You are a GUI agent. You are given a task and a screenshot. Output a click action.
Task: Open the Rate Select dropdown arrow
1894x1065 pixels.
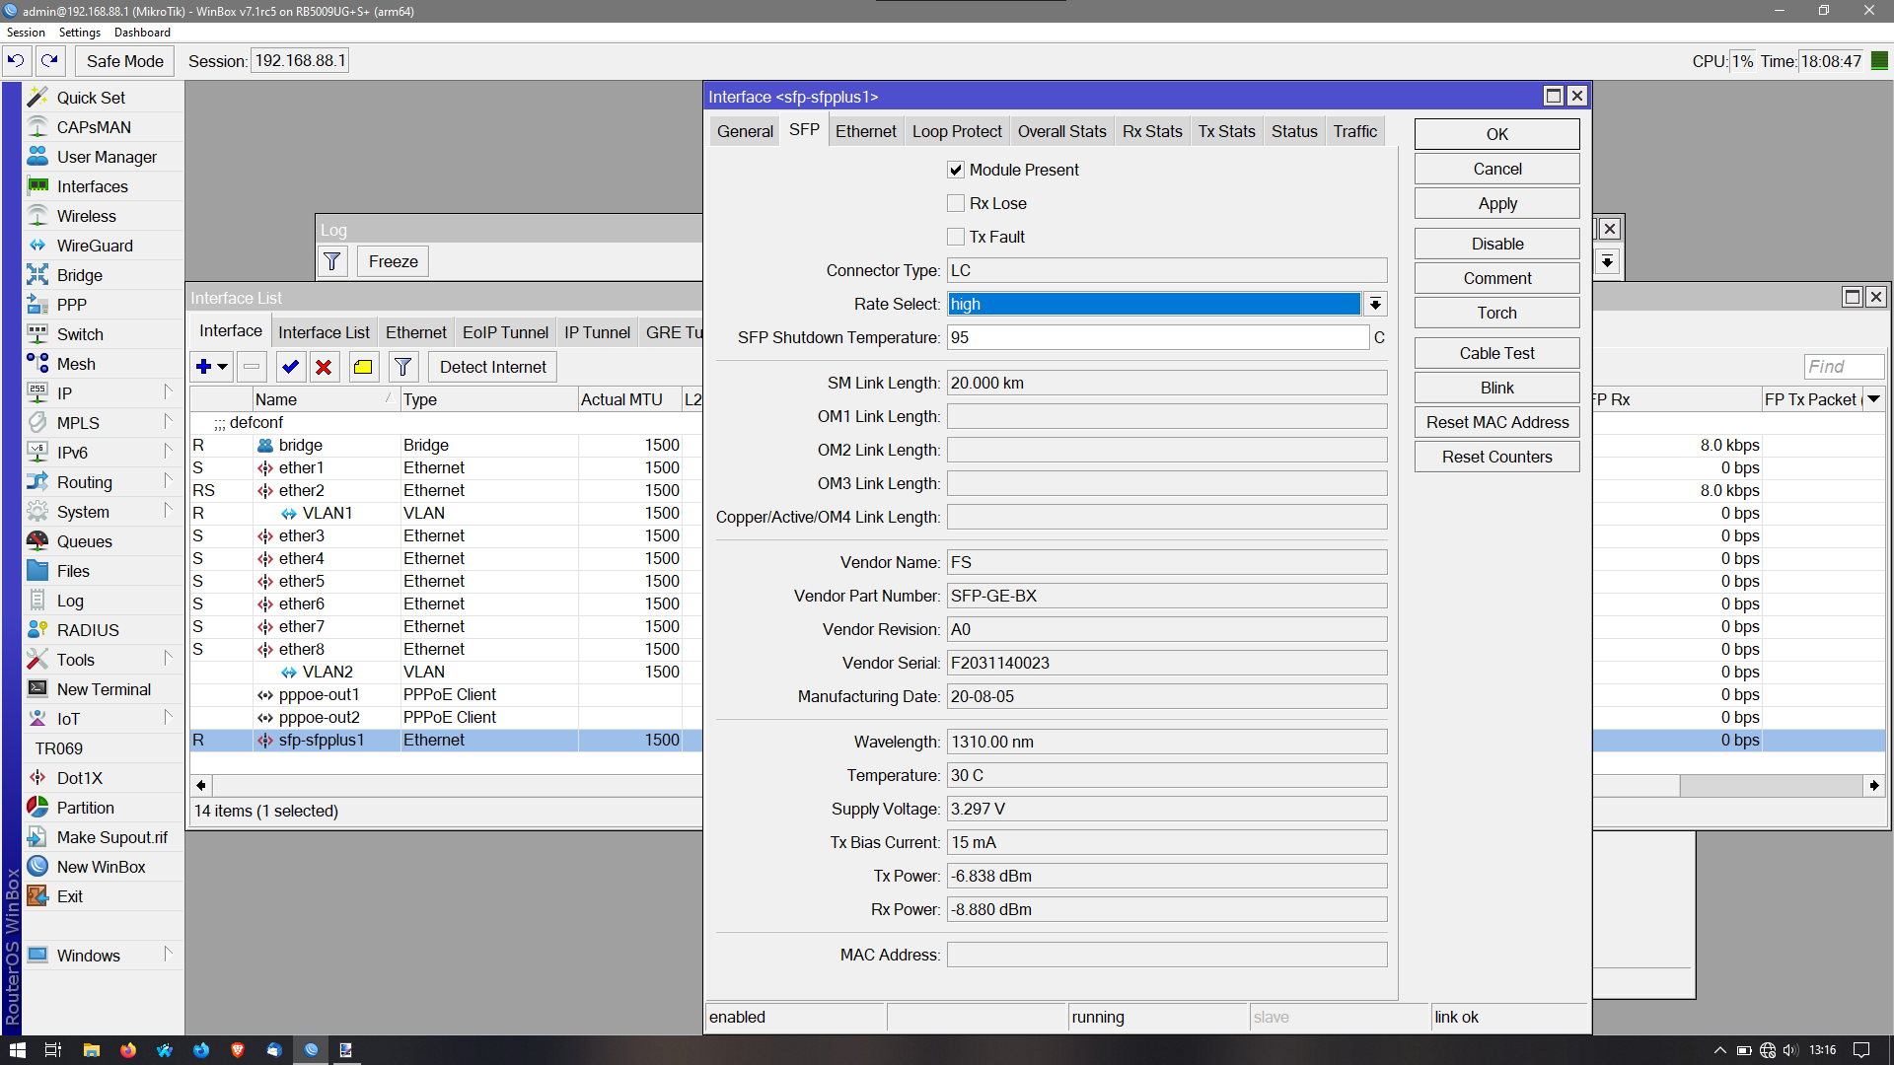(1375, 304)
